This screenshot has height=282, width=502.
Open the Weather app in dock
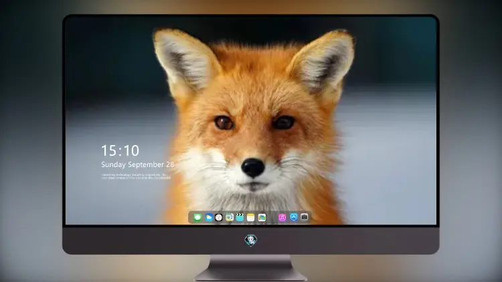pyautogui.click(x=209, y=217)
